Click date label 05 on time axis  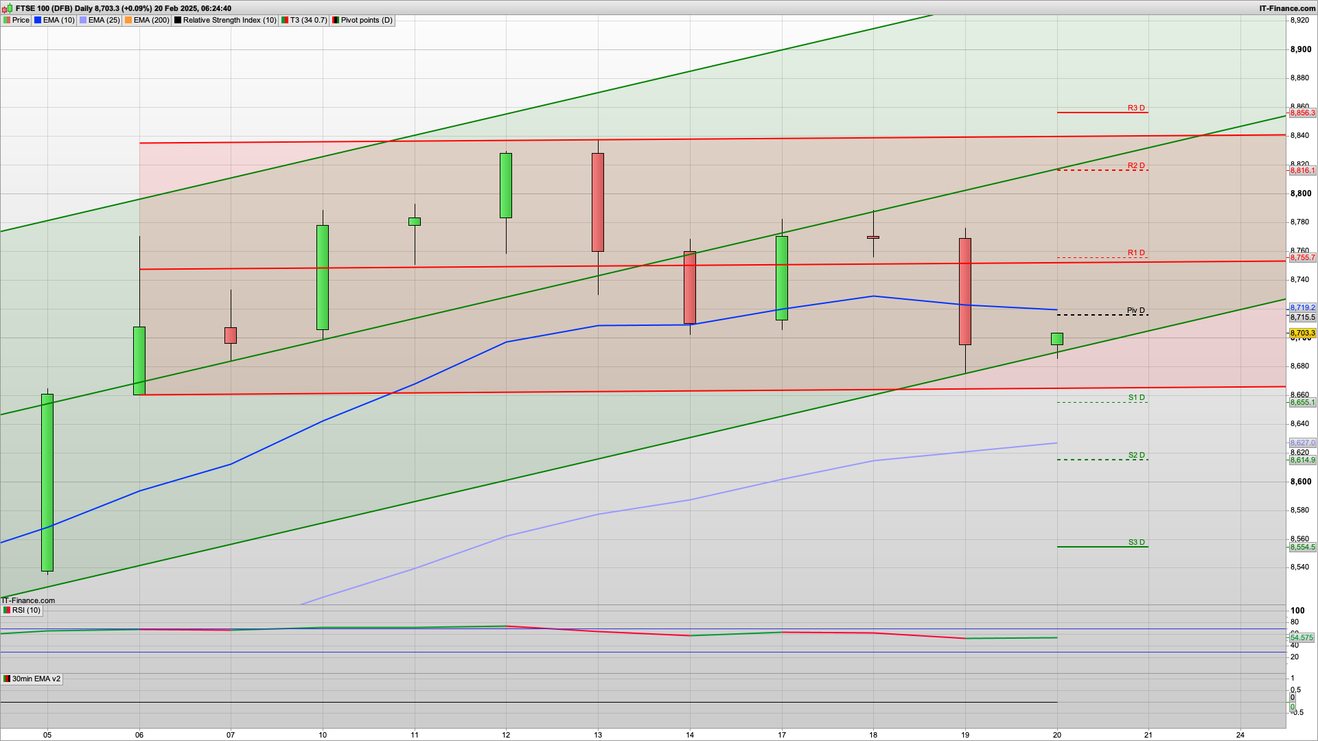pyautogui.click(x=47, y=734)
